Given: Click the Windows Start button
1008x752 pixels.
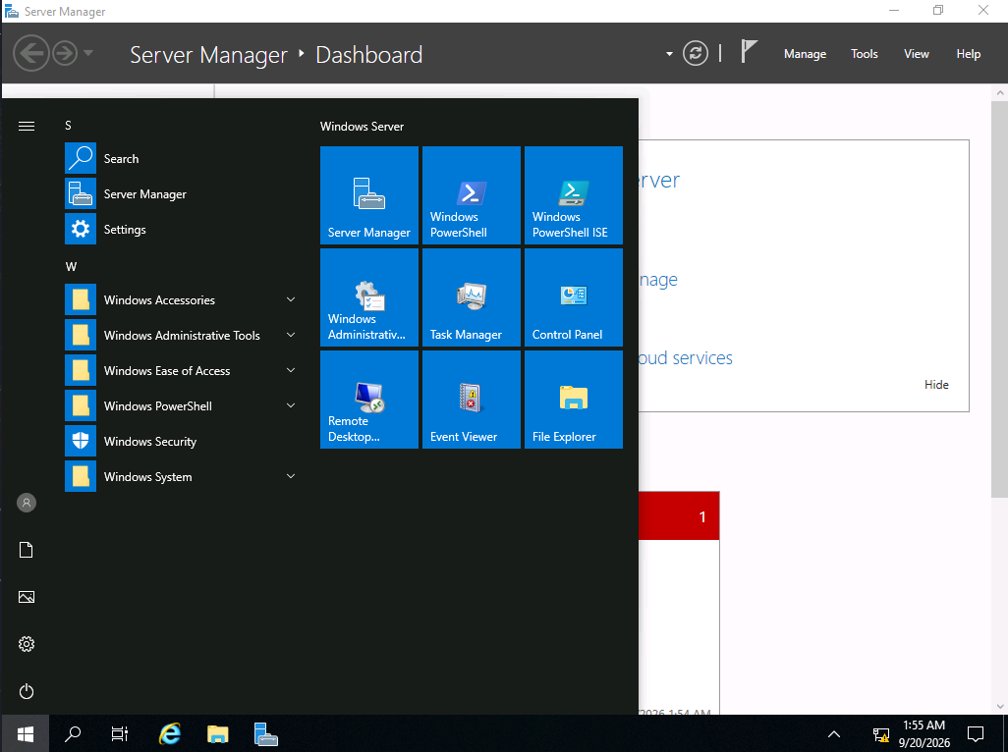Looking at the screenshot, I should coord(26,734).
